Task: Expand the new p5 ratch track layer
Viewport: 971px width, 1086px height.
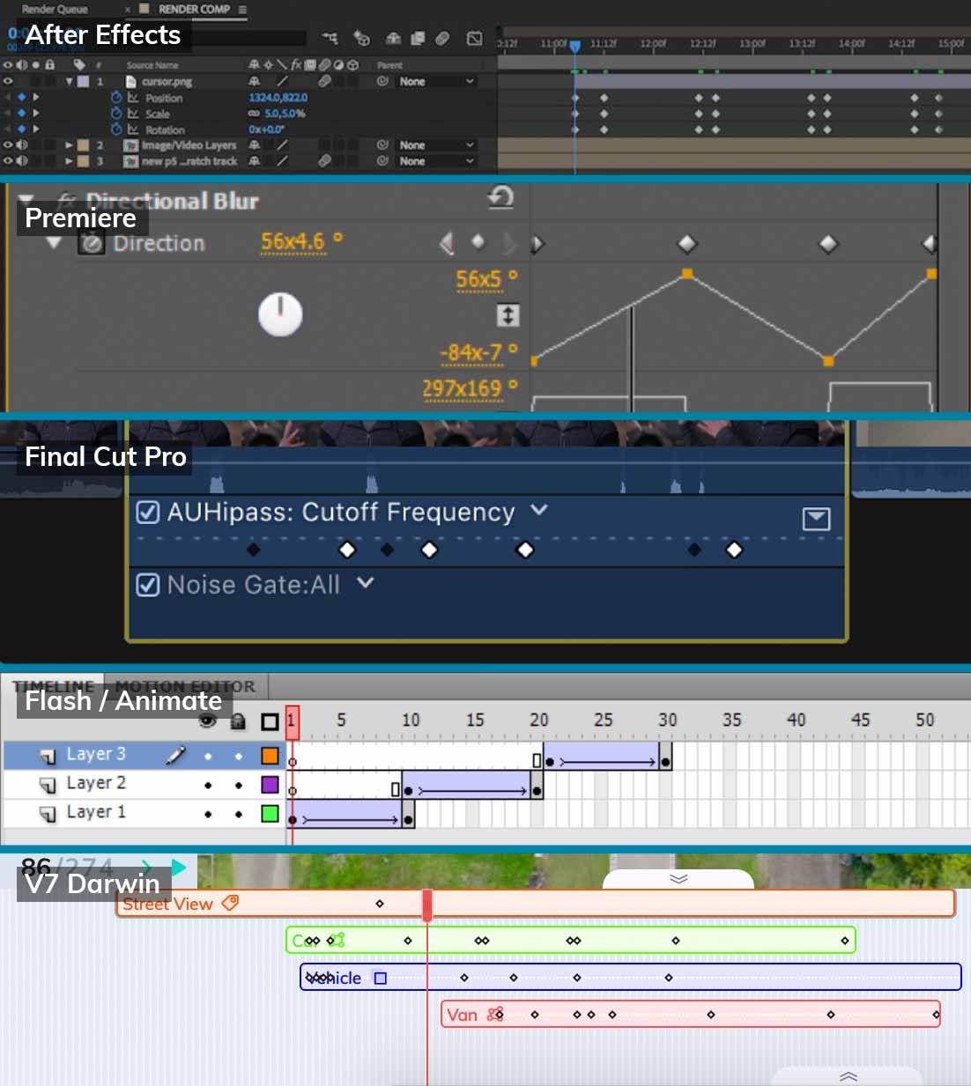Action: pos(69,161)
